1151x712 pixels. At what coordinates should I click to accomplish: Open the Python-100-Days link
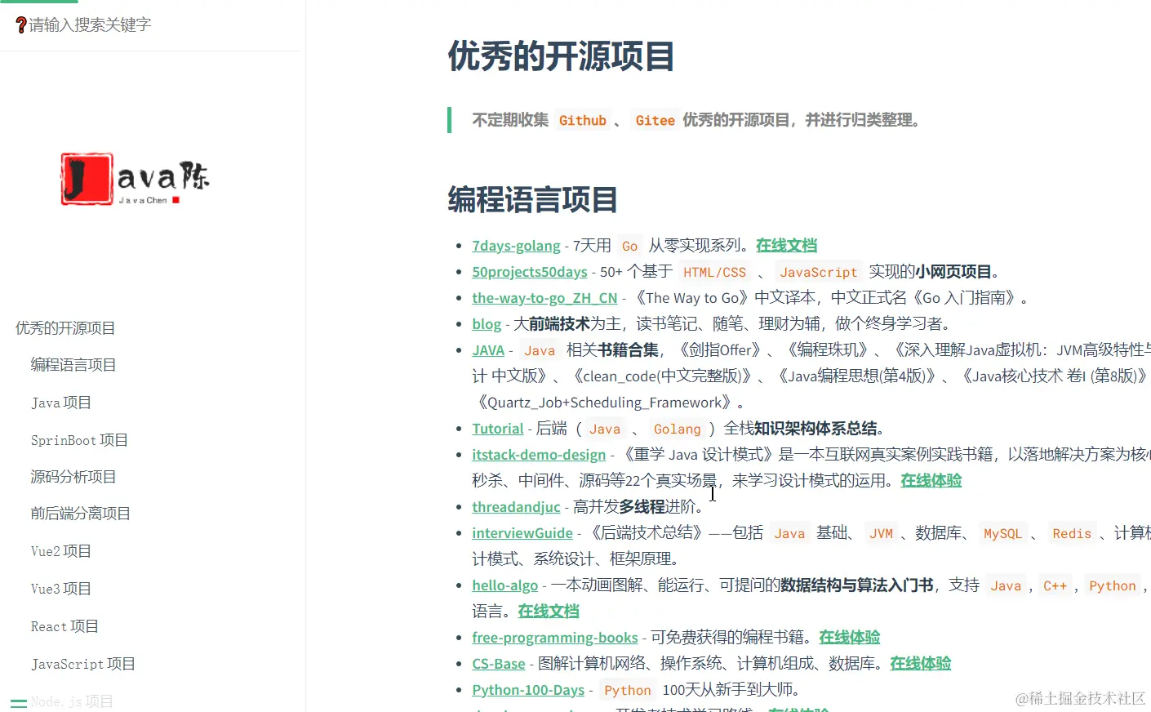coord(528,690)
